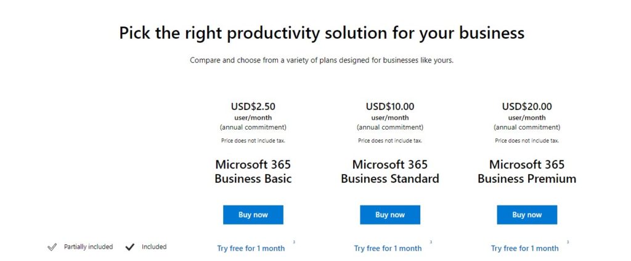
Task: Try Business Standard free for 1 month
Action: (388, 249)
